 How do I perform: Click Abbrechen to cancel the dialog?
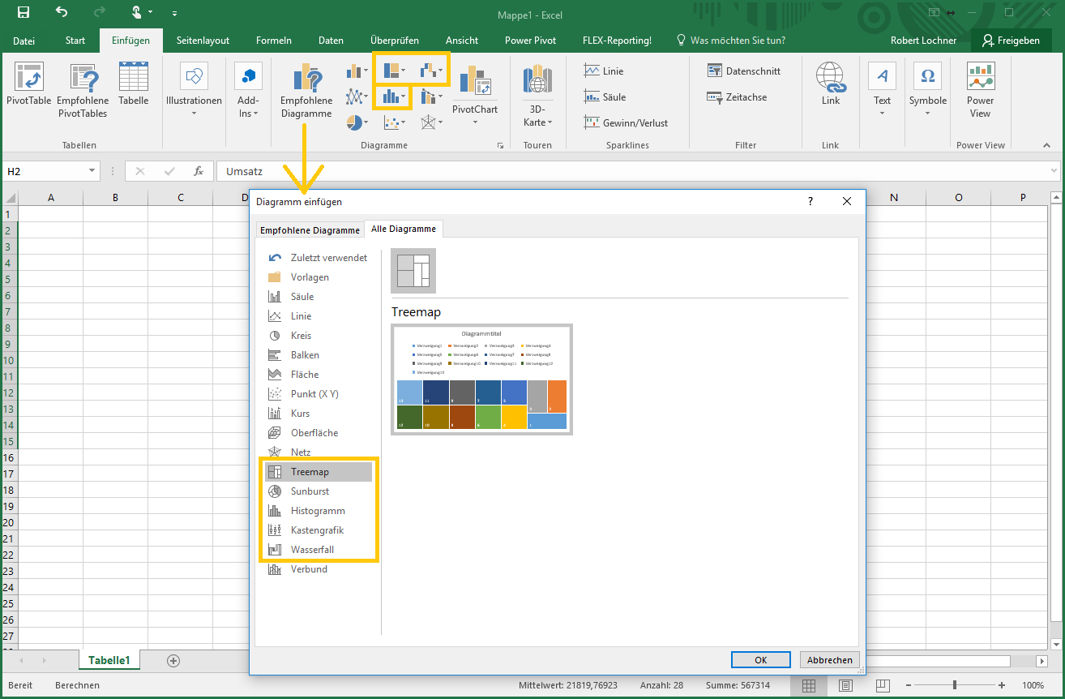[829, 660]
